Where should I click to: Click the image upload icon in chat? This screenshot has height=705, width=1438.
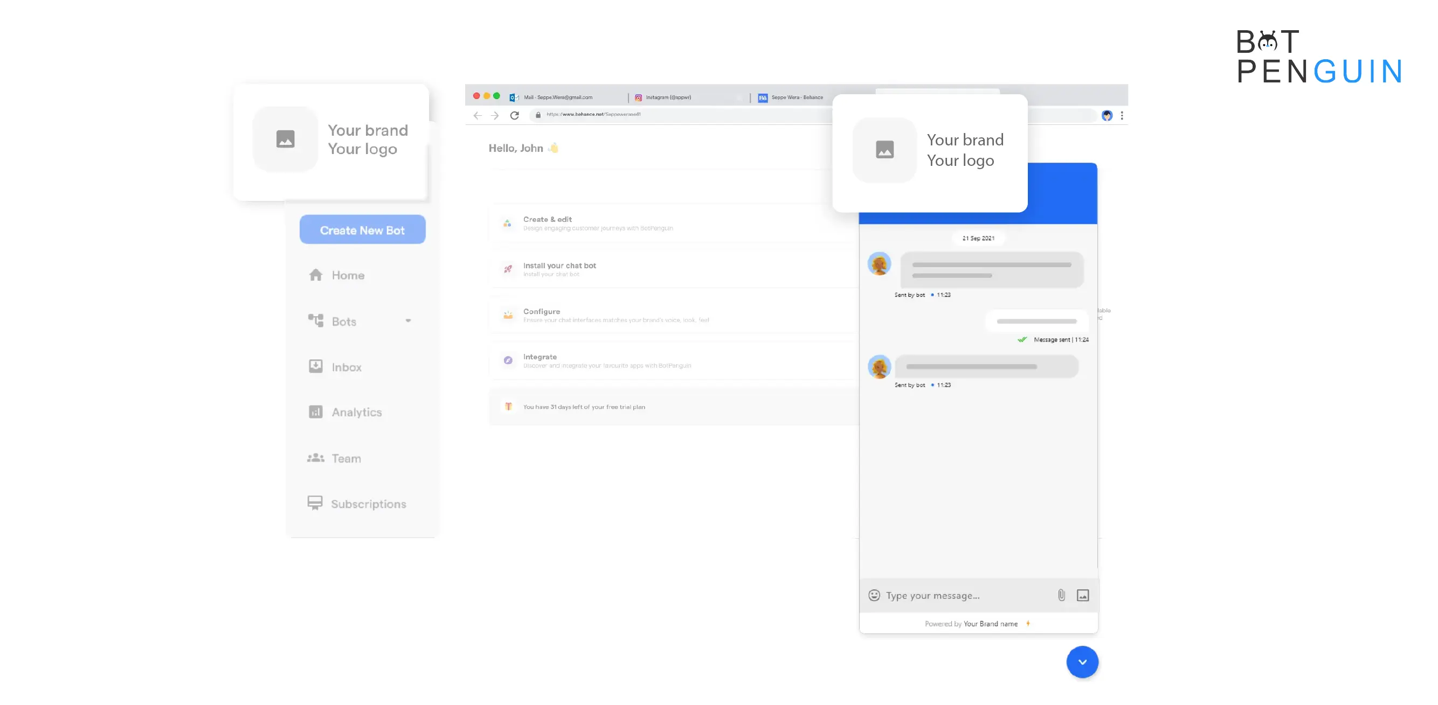1083,595
